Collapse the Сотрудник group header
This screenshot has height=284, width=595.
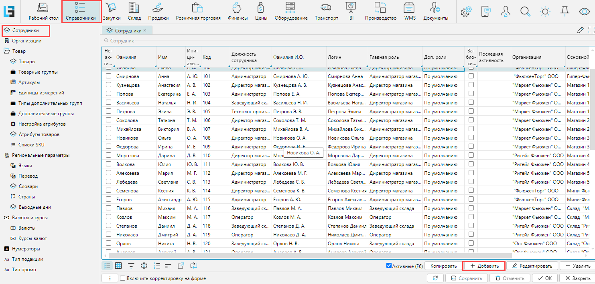click(x=106, y=41)
